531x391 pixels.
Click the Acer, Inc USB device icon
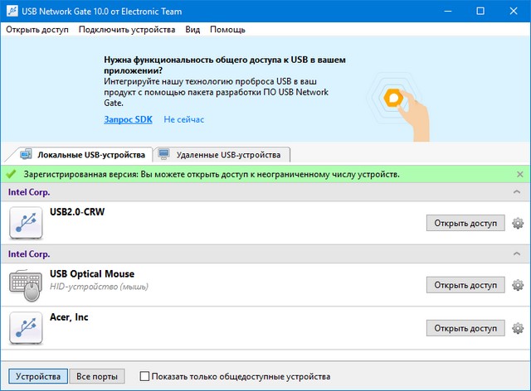click(x=26, y=328)
